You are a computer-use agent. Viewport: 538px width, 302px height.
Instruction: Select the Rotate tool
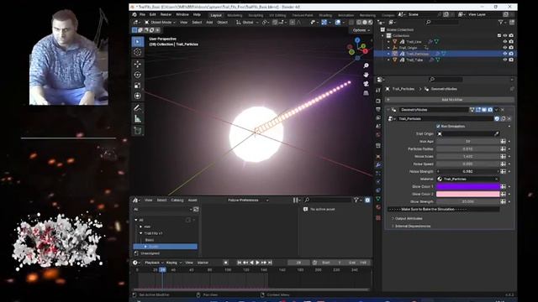138,75
